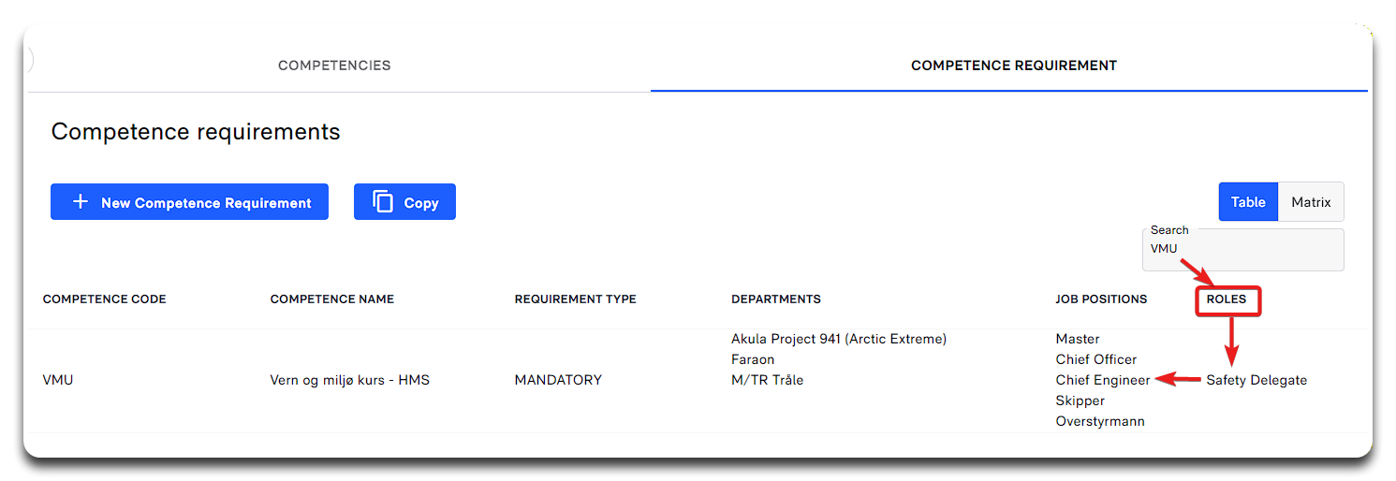
Task: Click the copy icon beside Copy label
Action: coord(383,202)
